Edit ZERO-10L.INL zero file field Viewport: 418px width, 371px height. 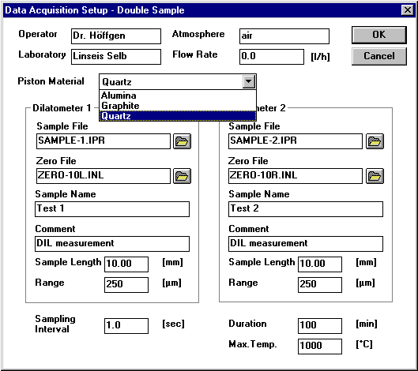point(104,176)
